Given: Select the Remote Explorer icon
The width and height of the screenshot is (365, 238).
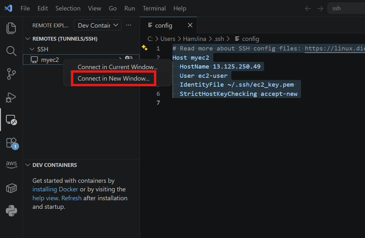Looking at the screenshot, I should point(11,120).
